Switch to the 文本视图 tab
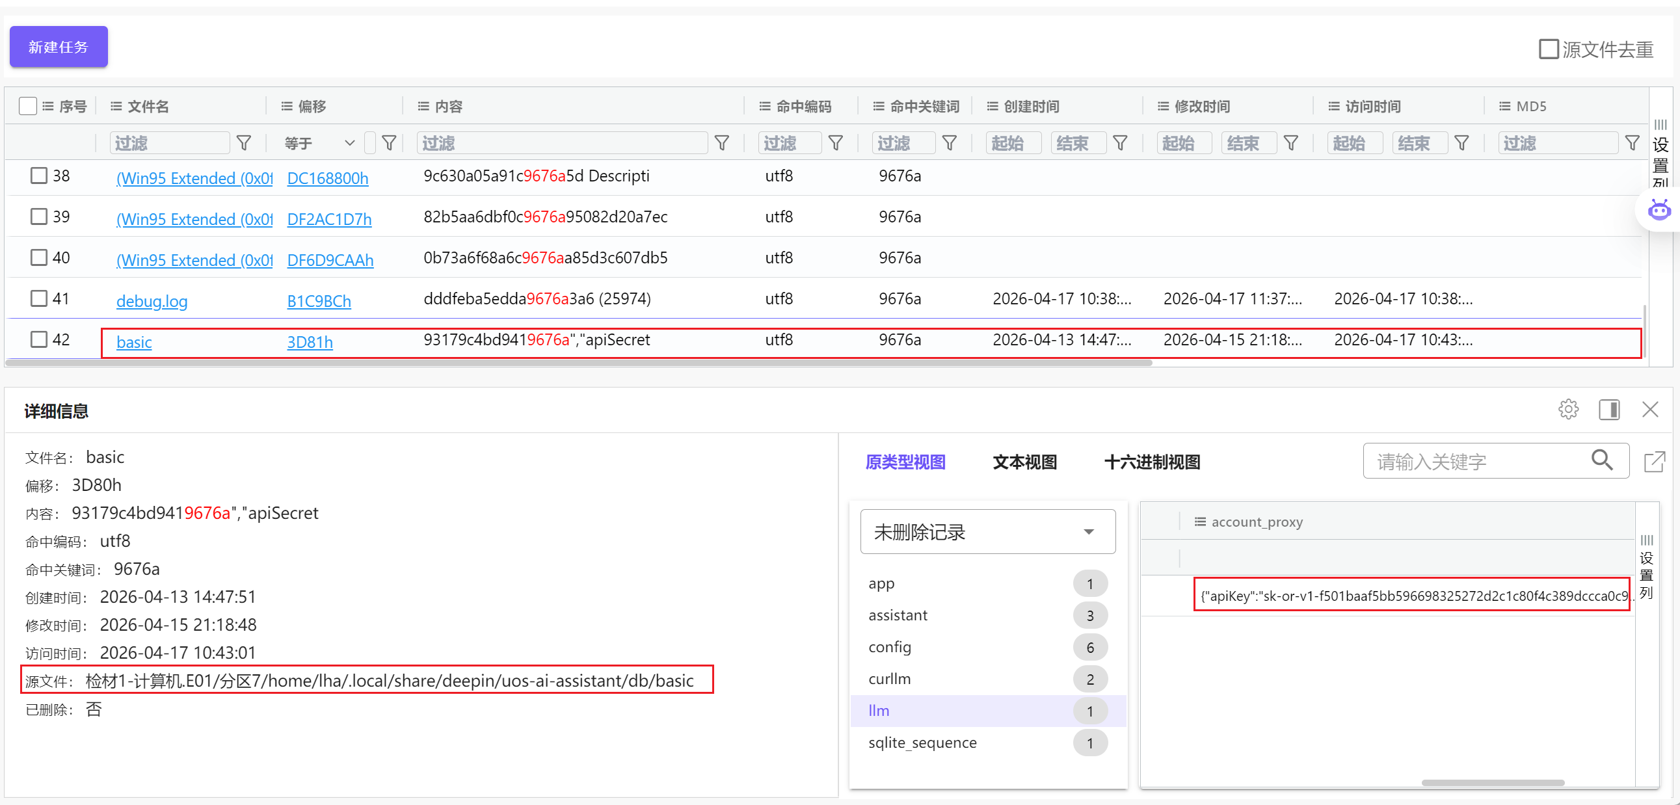Image resolution: width=1680 pixels, height=805 pixels. click(1024, 462)
